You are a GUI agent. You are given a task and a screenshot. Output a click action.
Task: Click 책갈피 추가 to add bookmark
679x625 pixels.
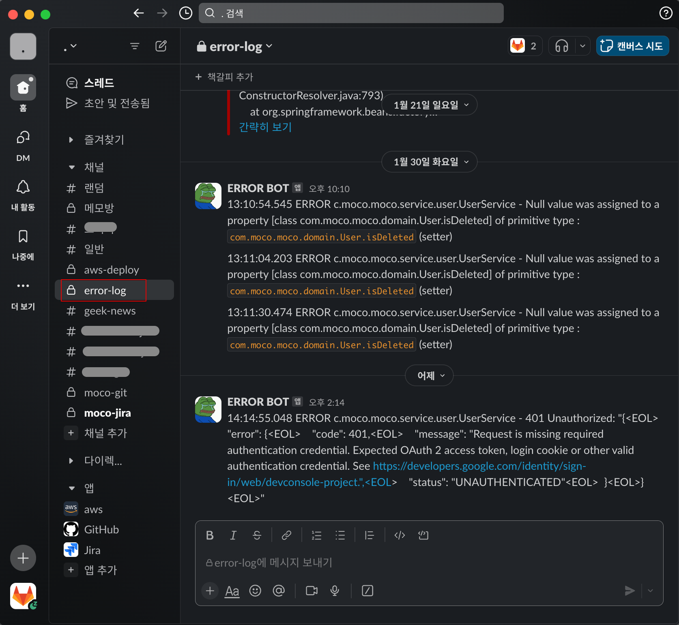pos(224,77)
